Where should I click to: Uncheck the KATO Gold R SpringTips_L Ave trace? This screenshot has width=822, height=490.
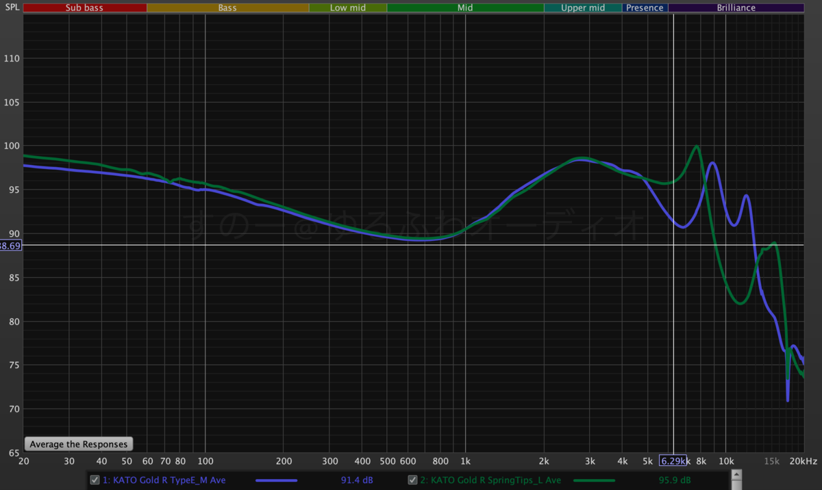(x=413, y=480)
